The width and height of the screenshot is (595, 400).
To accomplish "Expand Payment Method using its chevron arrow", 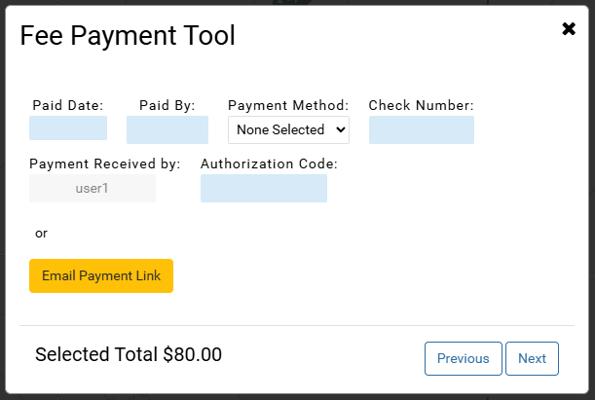I will click(x=340, y=129).
